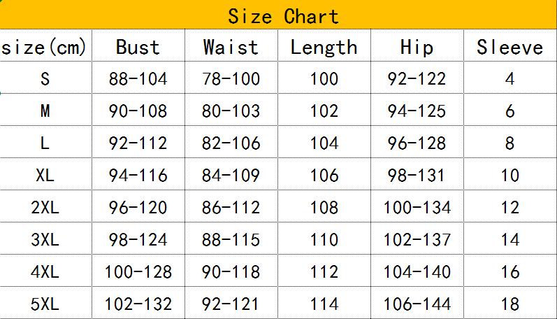Screen dimensions: 557x319
Task: Click the bust cell 90-108
Action: tap(138, 110)
